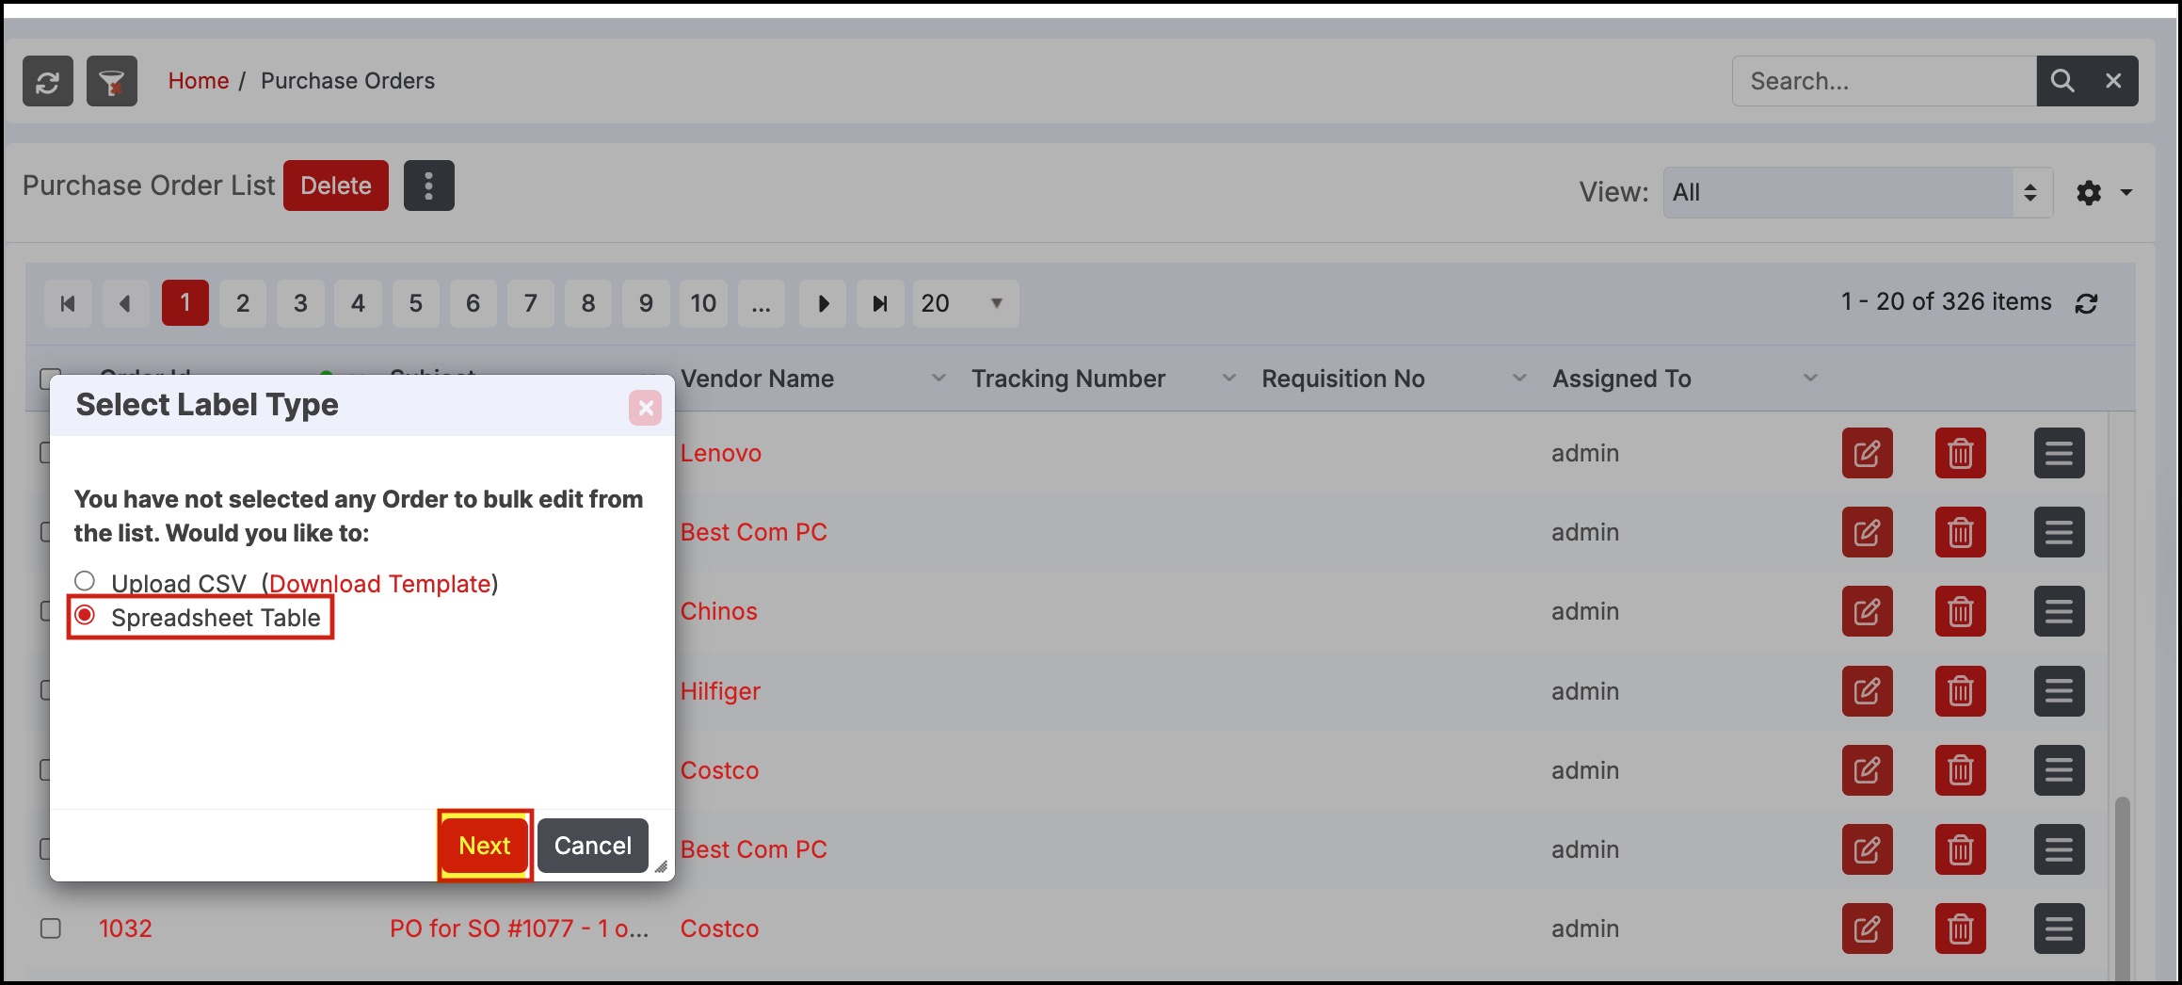Jump to the last page of results
Screen dimensions: 2182x985
pyautogui.click(x=880, y=303)
